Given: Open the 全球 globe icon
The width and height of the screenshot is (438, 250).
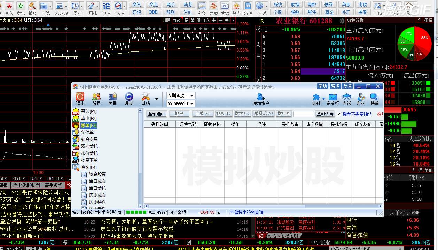Looking at the screenshot, I should point(259,6).
